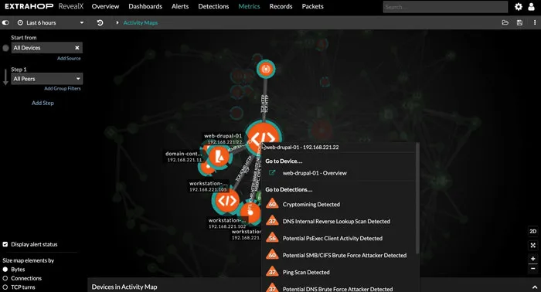Screen dimensions: 541x292
Task: Open the Detections menu tab
Action: 213,6
